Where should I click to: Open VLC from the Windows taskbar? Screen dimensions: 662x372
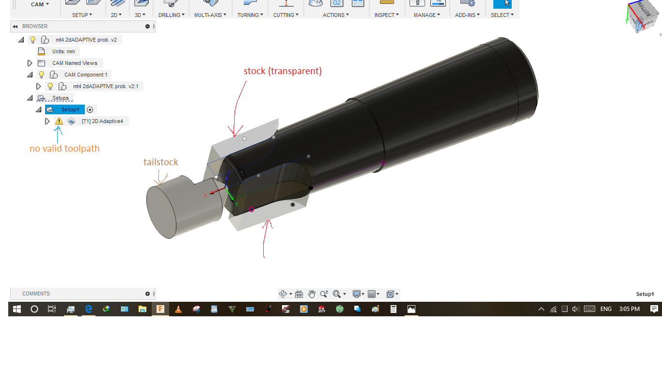178,309
